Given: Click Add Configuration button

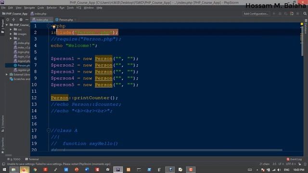Looking at the screenshot, I should point(256,13).
